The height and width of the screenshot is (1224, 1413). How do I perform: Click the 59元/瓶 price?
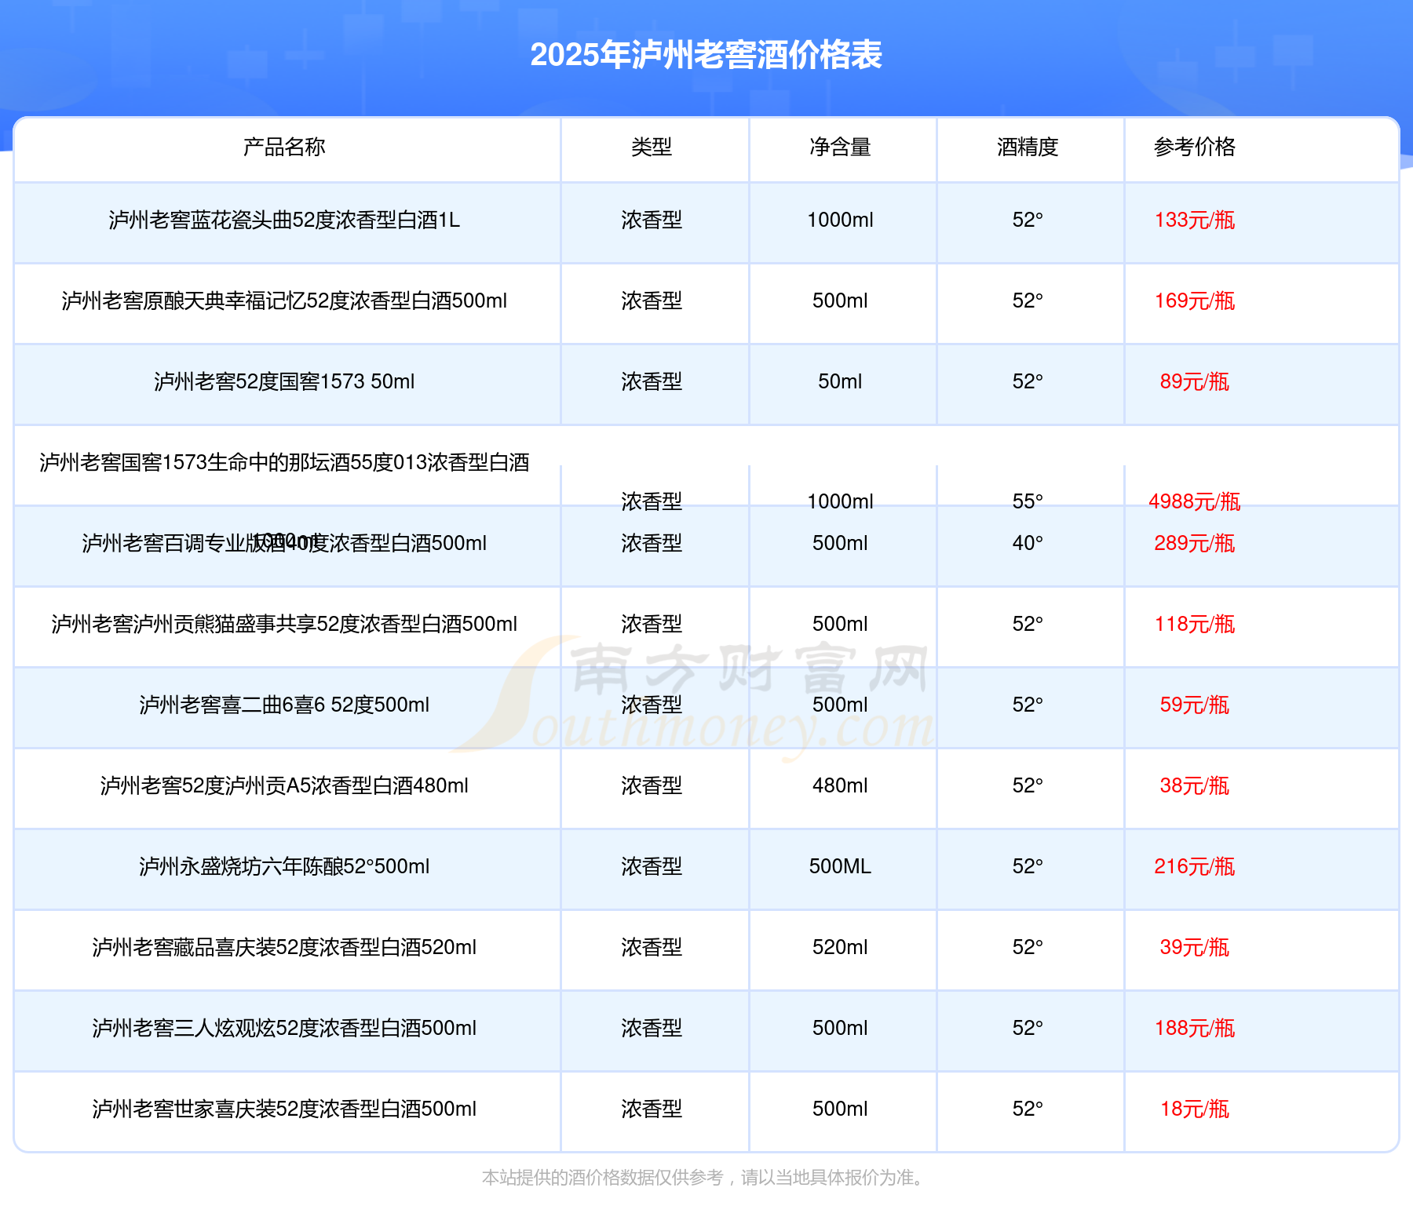point(1195,705)
